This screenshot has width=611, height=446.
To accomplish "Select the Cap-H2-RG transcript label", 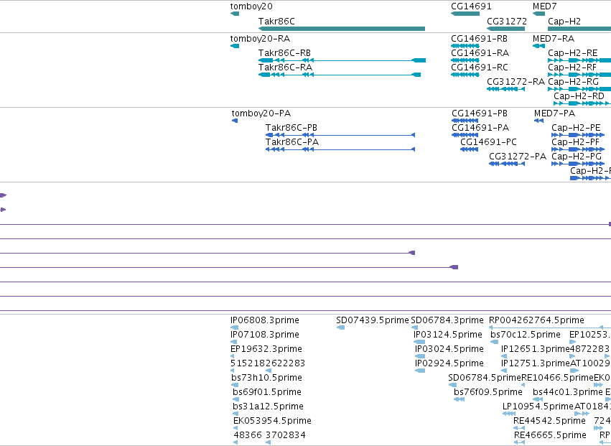I will tap(573, 82).
